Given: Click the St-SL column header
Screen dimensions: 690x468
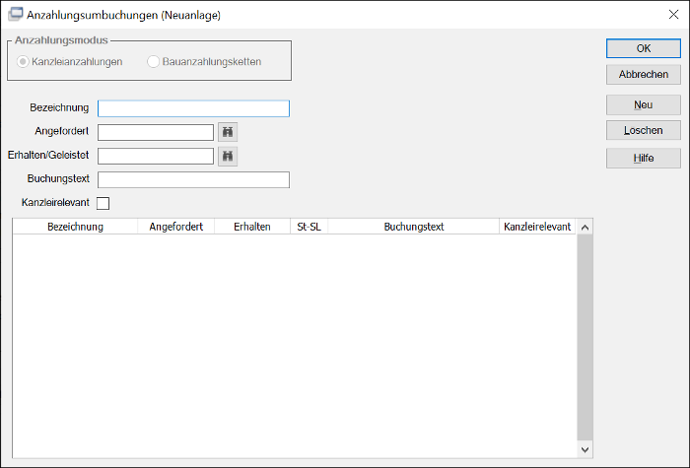Looking at the screenshot, I should [309, 227].
